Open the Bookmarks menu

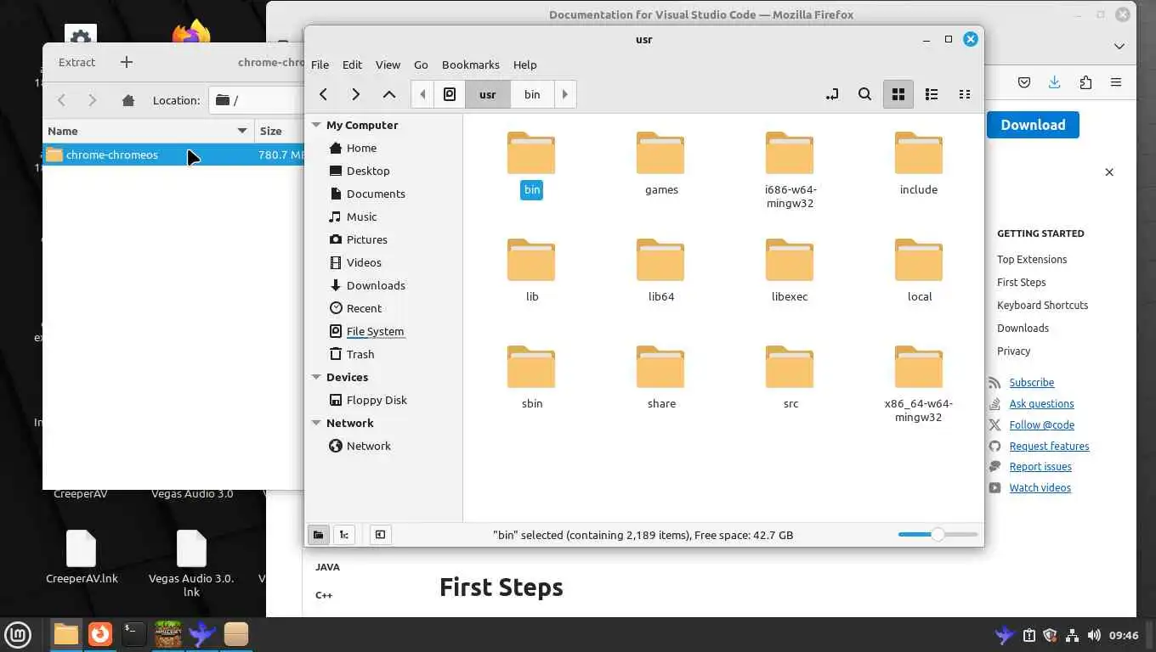pos(470,65)
